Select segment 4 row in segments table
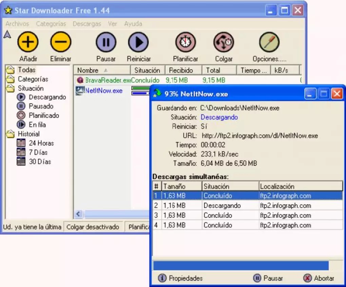 248,225
